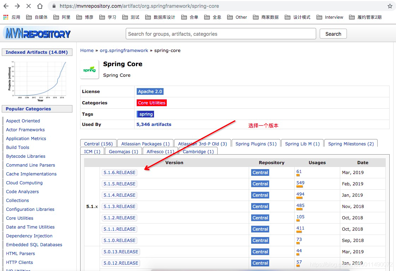This screenshot has width=396, height=271.
Task: Open the apps grid icon
Action: pyautogui.click(x=6, y=17)
